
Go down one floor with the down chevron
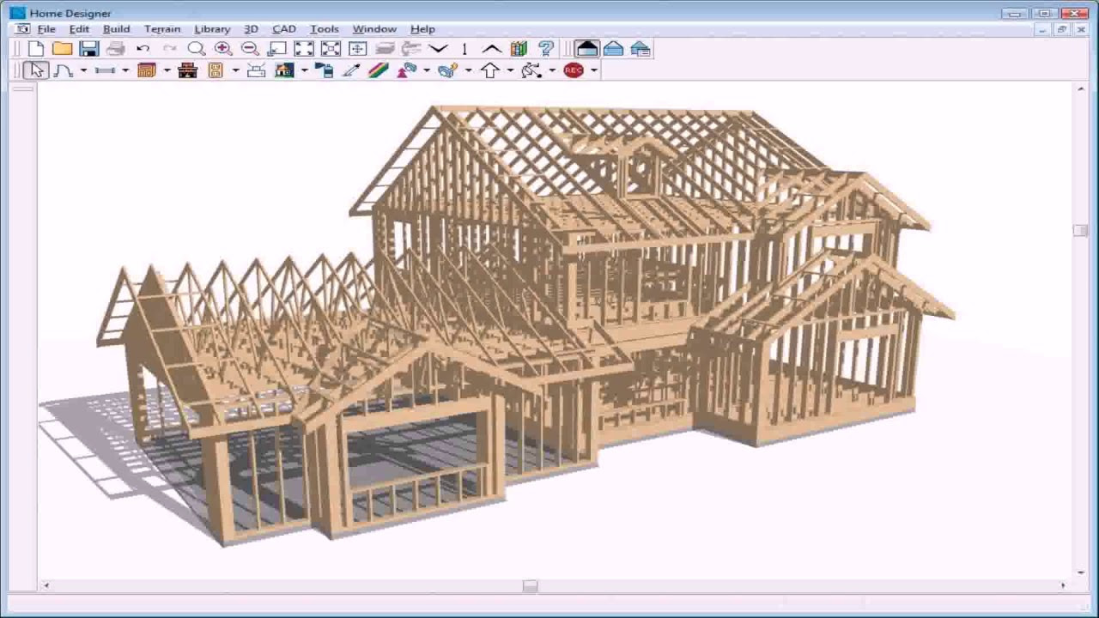pos(438,49)
